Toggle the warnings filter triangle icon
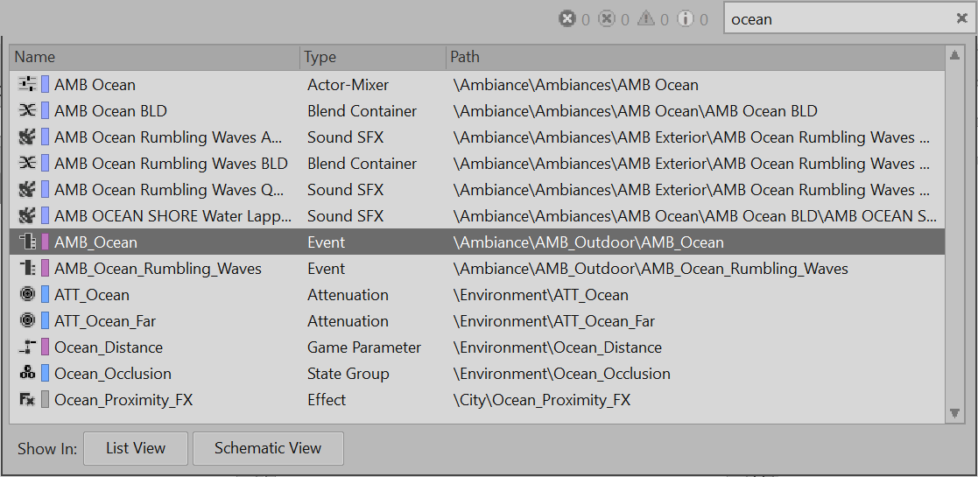 (646, 18)
